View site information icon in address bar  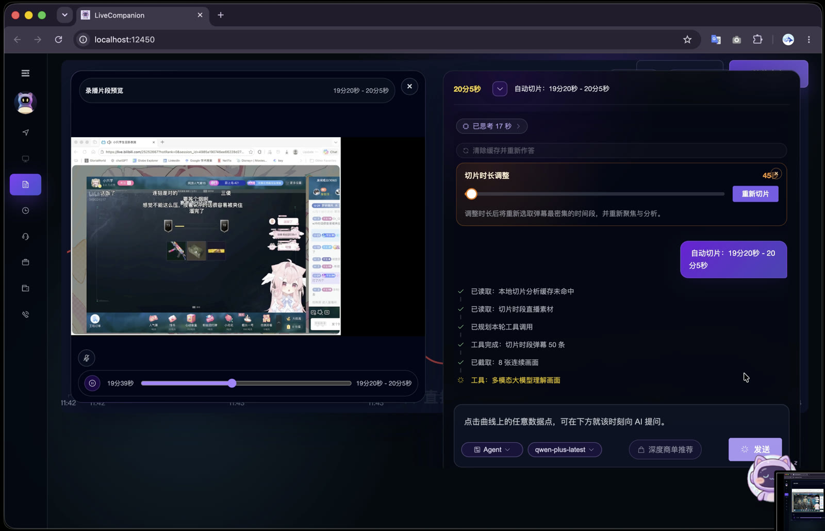[83, 40]
